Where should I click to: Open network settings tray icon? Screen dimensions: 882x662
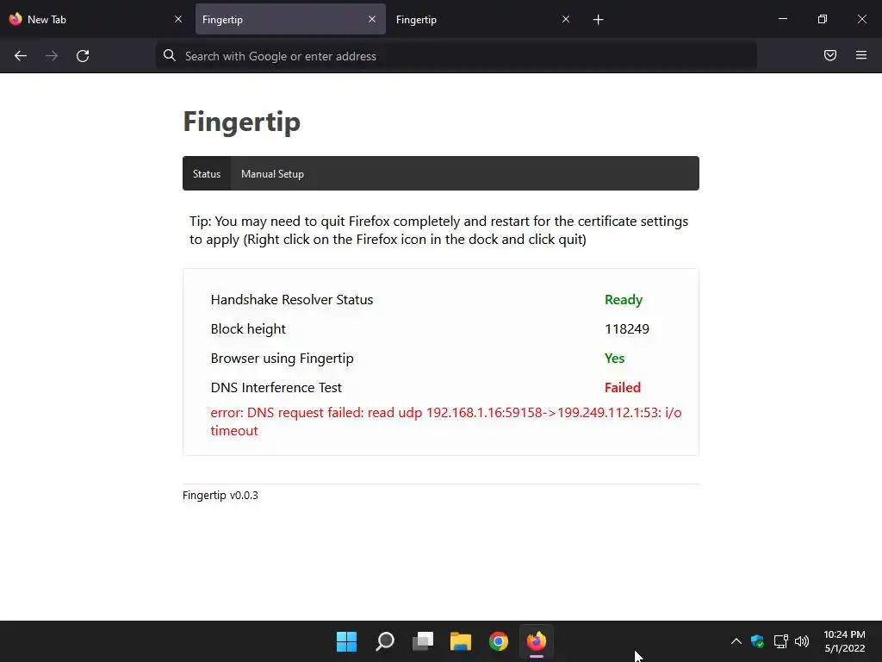point(780,641)
